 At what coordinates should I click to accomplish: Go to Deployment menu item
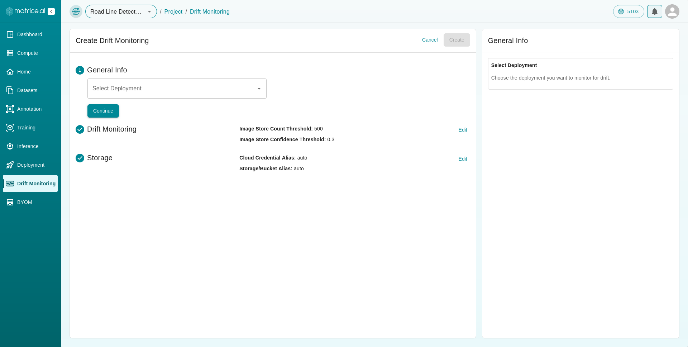point(30,165)
